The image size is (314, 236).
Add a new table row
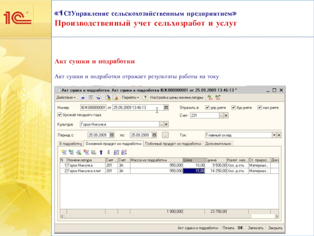[64, 152]
